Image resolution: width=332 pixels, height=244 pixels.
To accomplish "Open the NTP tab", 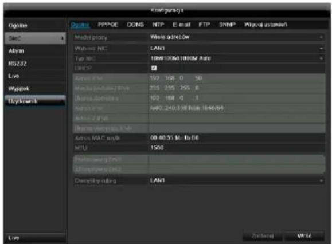I will pyautogui.click(x=158, y=25).
